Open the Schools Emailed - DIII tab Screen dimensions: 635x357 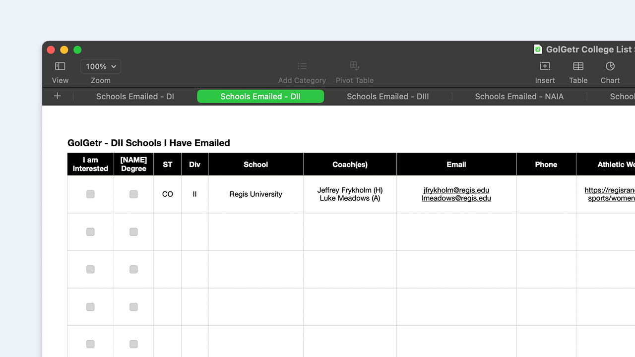tap(388, 97)
